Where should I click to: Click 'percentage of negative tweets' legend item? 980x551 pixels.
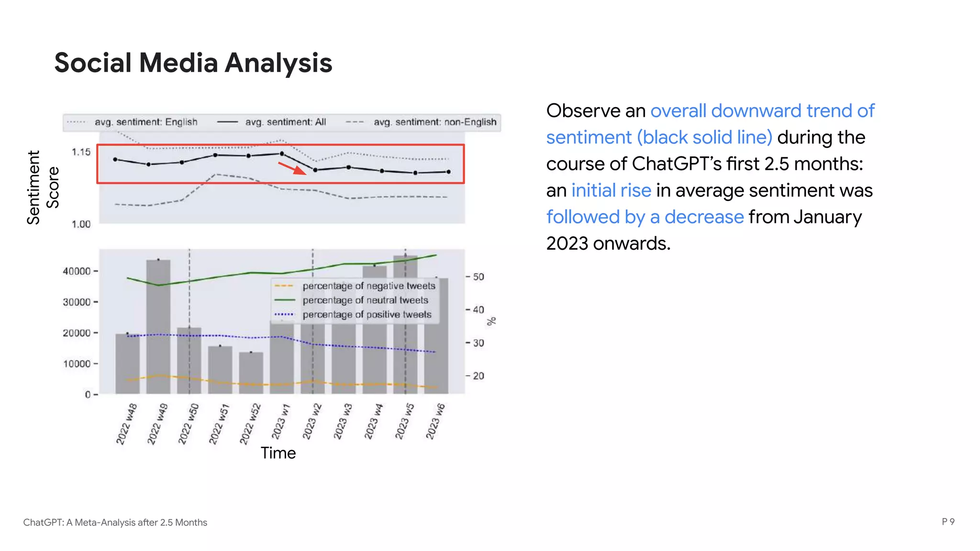(x=368, y=286)
